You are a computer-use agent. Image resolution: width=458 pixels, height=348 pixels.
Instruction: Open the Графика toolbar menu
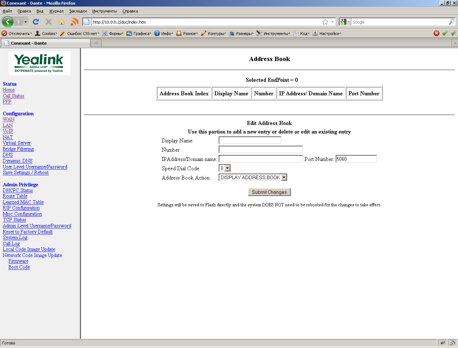[139, 33]
